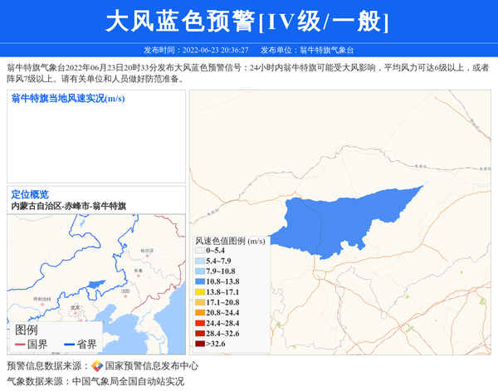Select the >32.6 dark red legend swatch
The width and height of the screenshot is (498, 391).
[x=199, y=344]
